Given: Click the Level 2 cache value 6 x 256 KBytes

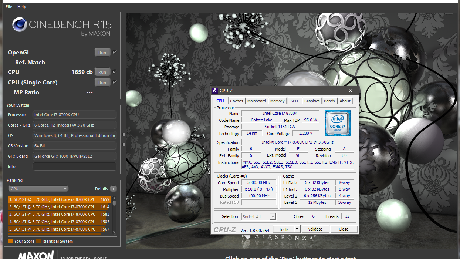Looking at the screenshot, I should tap(317, 196).
